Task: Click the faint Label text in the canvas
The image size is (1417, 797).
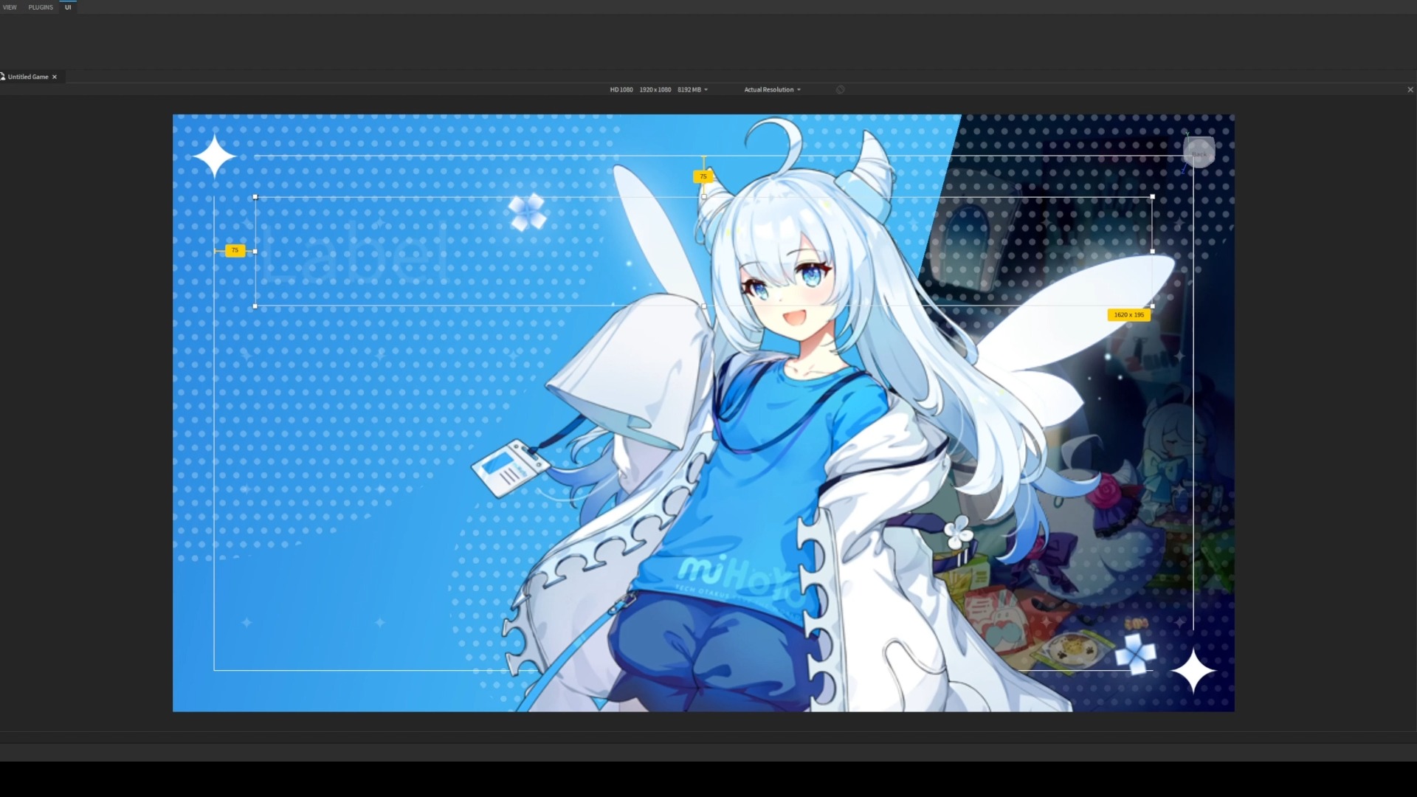Action: click(x=357, y=252)
